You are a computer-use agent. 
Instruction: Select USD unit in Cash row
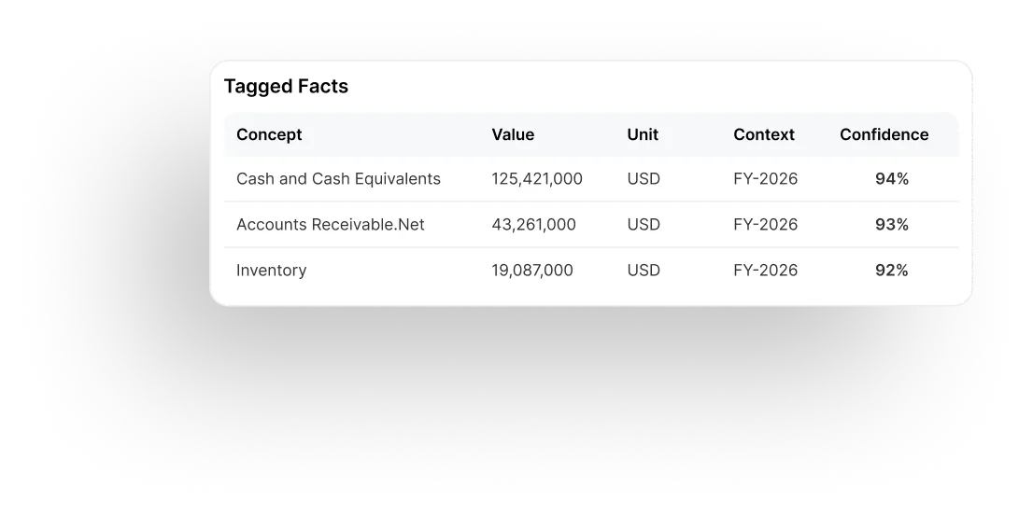[x=644, y=179]
